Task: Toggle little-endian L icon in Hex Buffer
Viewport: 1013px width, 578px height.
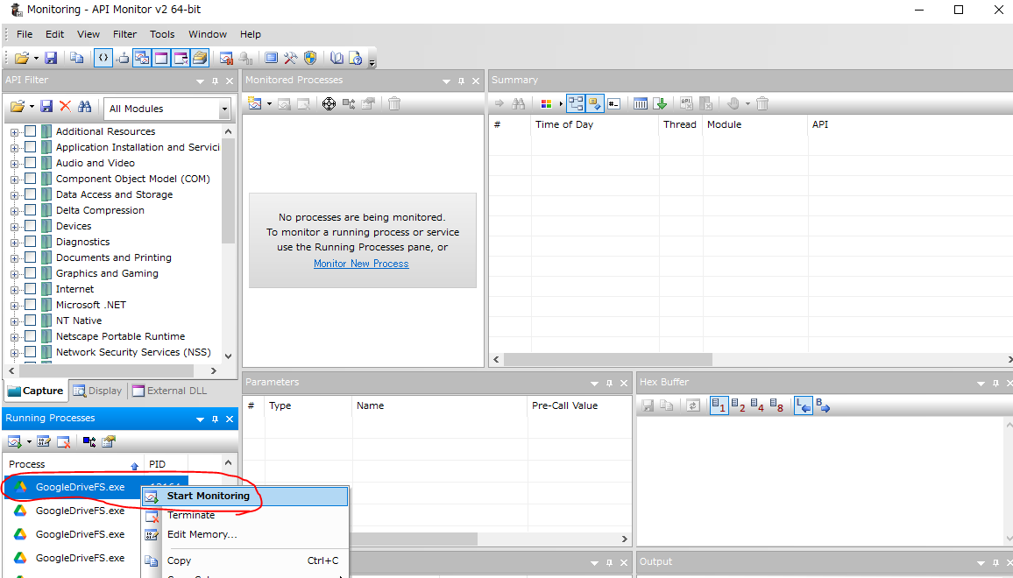Action: tap(803, 405)
